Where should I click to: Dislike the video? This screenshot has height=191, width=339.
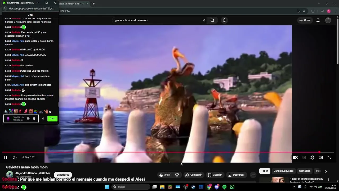(177, 175)
